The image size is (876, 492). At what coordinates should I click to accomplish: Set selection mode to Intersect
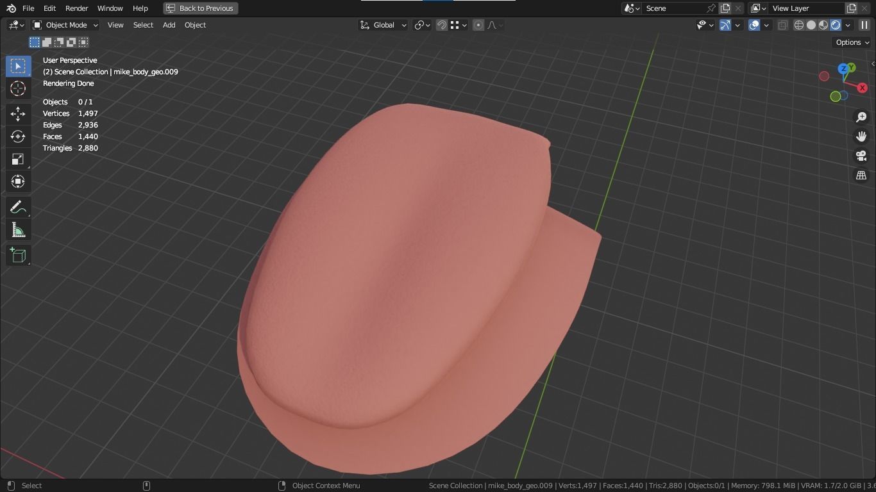[83, 42]
